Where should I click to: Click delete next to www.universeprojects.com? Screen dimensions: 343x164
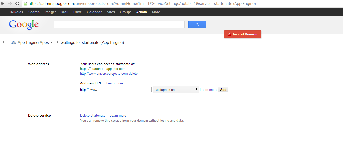pos(133,74)
